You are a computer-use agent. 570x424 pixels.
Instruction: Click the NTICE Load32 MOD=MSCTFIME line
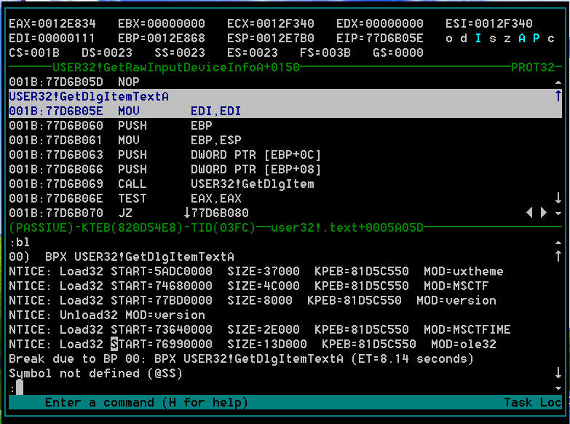[260, 329]
